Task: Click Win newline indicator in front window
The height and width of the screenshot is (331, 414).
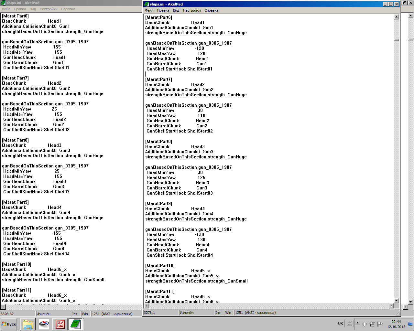Action: pyautogui.click(x=229, y=313)
